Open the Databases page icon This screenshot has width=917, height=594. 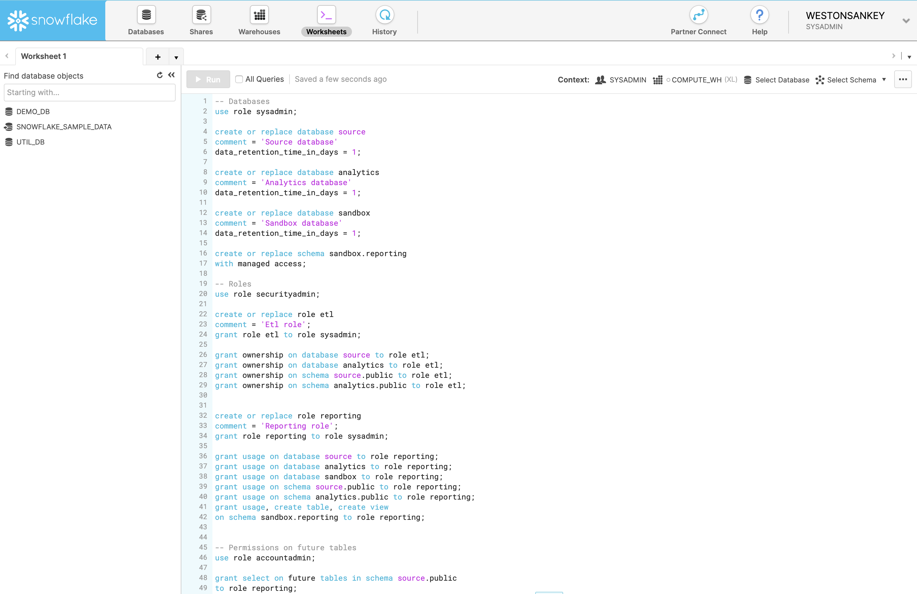(x=146, y=15)
